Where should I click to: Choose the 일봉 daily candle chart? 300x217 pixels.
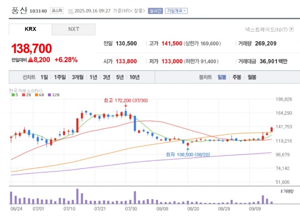pyautogui.click(x=222, y=77)
